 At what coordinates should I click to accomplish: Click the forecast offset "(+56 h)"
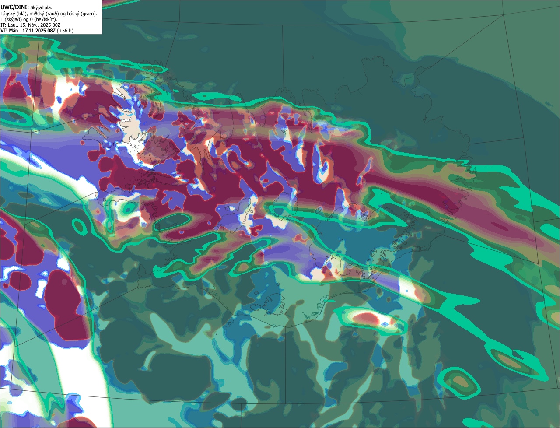point(65,31)
